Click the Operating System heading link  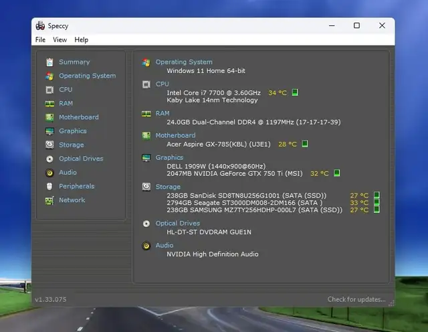coord(184,62)
